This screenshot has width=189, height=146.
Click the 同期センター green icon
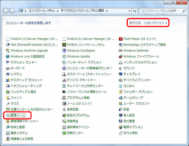[x=64, y=133]
